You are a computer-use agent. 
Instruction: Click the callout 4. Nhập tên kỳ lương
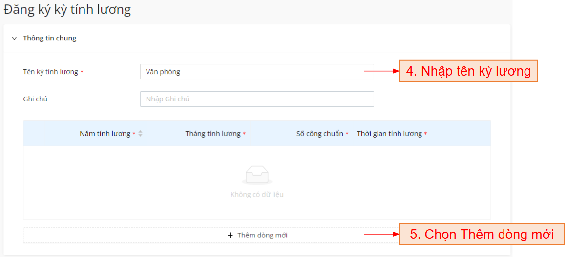coord(468,71)
